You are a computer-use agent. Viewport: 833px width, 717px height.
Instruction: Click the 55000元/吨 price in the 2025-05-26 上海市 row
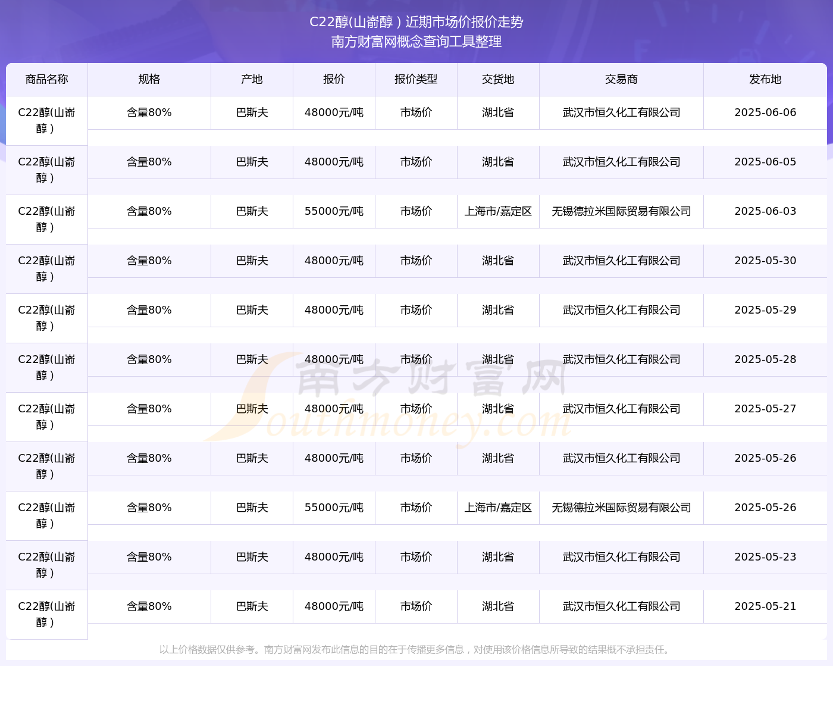click(x=334, y=508)
